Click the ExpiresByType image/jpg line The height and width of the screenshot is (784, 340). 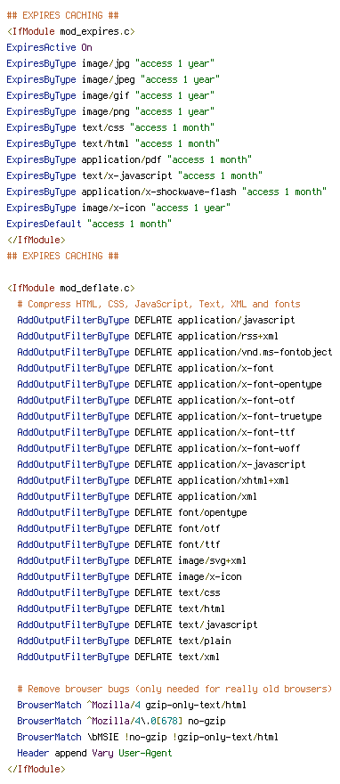click(110, 63)
